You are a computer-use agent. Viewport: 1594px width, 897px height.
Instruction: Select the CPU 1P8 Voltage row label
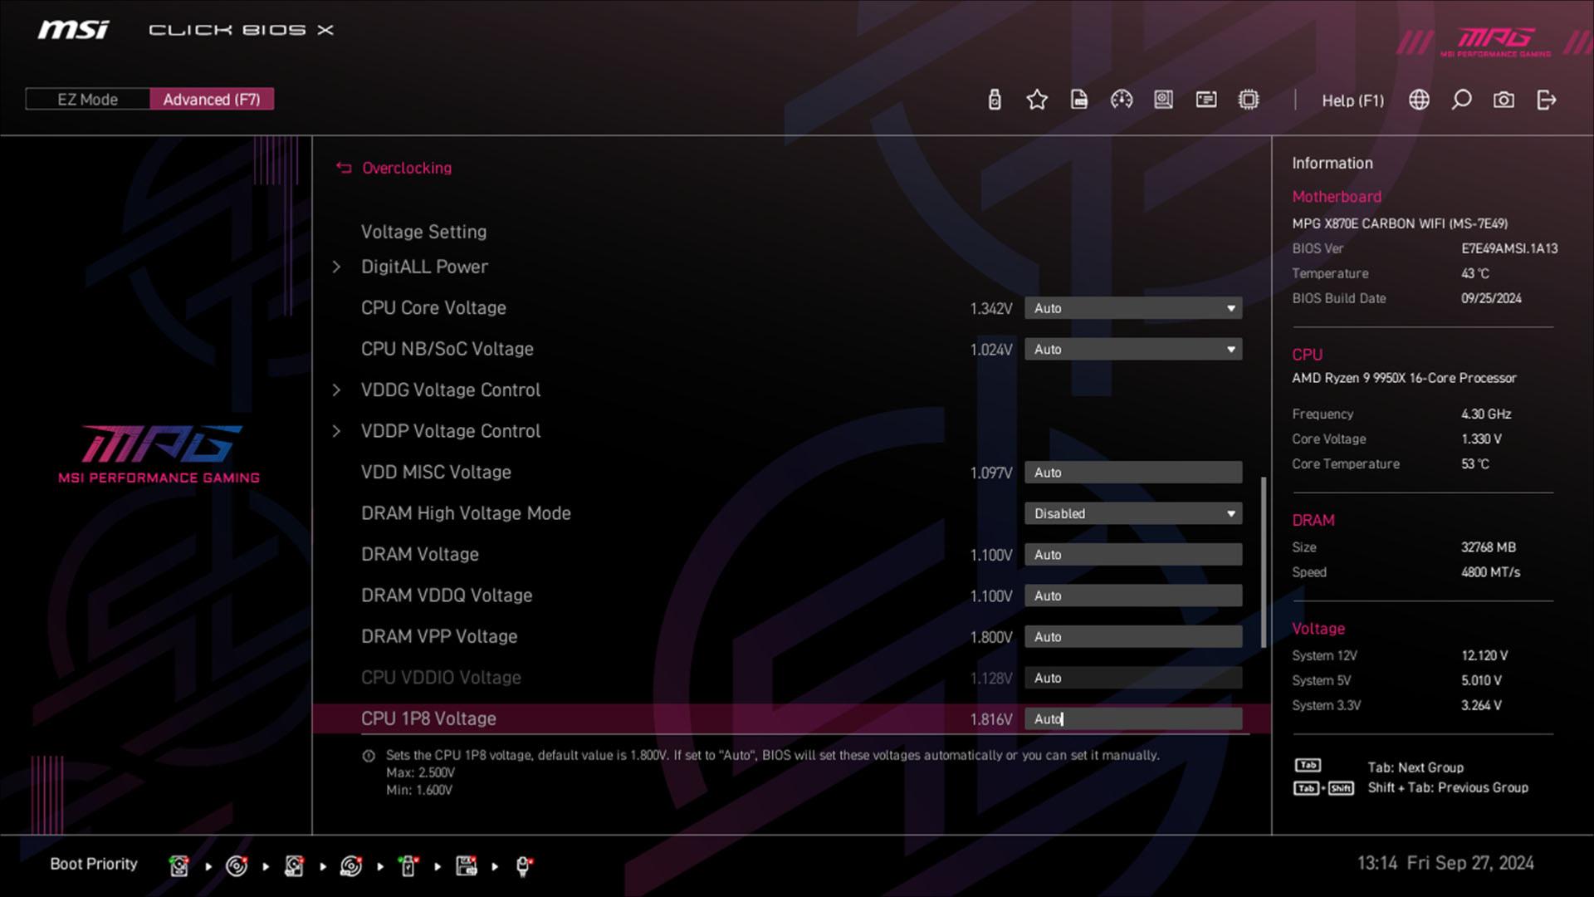tap(428, 719)
